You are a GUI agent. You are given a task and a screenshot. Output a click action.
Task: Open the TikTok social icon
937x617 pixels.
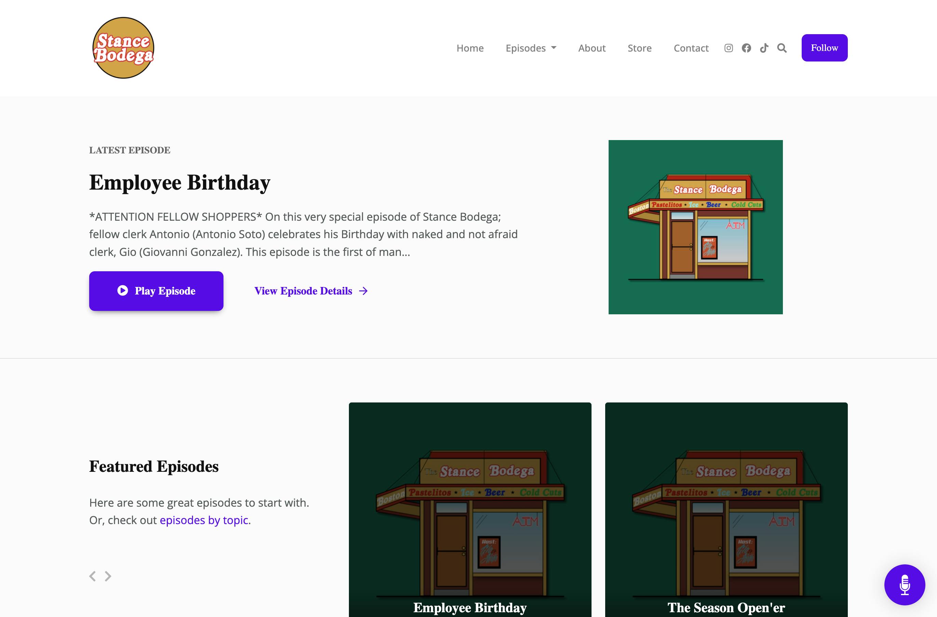coord(764,47)
